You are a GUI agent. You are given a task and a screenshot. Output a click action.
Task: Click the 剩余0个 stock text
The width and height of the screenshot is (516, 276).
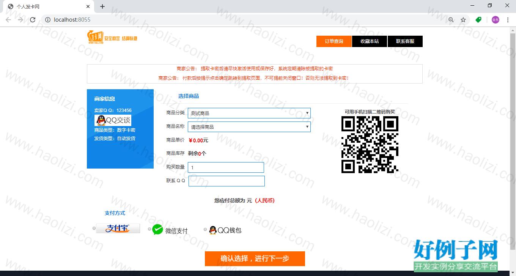pyautogui.click(x=197, y=153)
